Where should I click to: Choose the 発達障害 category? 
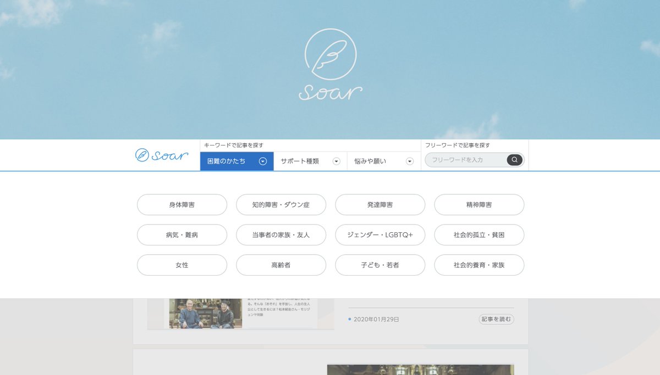(x=380, y=205)
